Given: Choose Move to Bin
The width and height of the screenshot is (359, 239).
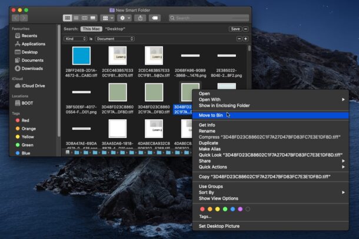Looking at the screenshot, I should tap(271, 115).
